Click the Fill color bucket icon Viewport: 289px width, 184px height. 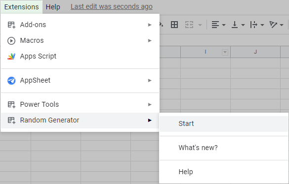click(x=161, y=25)
